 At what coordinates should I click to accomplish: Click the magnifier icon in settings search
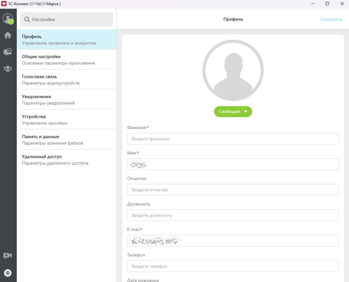tap(27, 20)
